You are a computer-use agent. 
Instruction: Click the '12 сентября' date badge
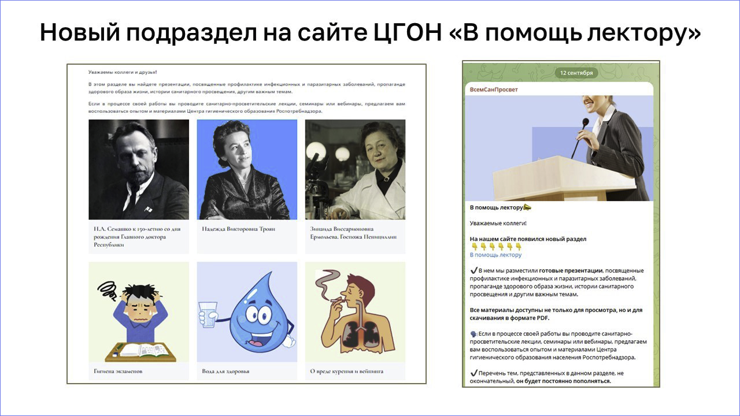[x=576, y=73]
